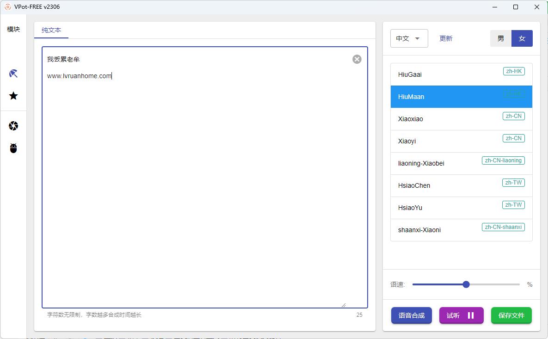Select the Xiaoxiao zh-CN voice
548x339 pixels.
(461, 119)
